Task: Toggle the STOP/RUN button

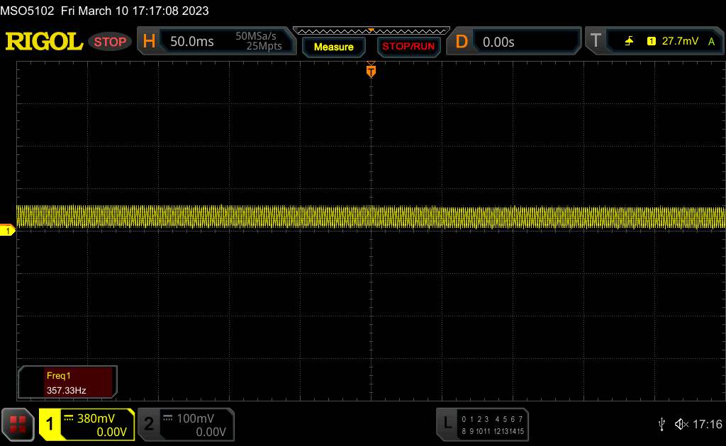Action: 408,47
